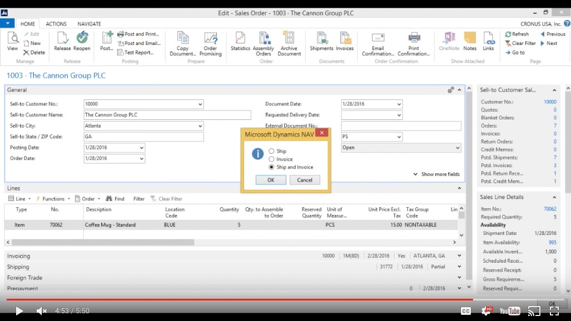Go to Next record
Viewport: 571px width, 321px height.
click(x=549, y=43)
